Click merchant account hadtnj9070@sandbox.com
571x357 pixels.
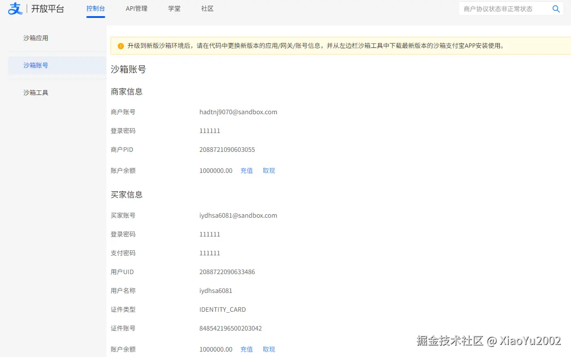[239, 112]
